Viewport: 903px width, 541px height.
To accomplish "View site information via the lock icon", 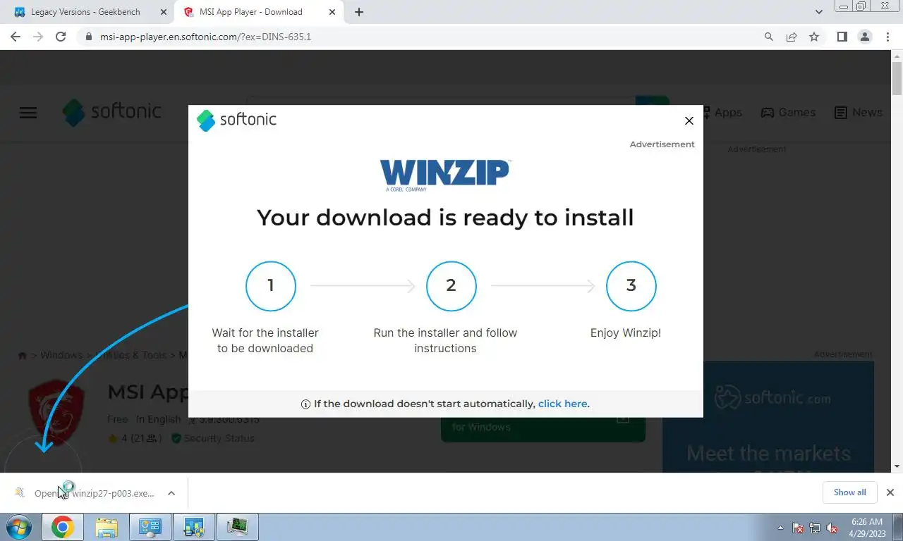I will [89, 37].
